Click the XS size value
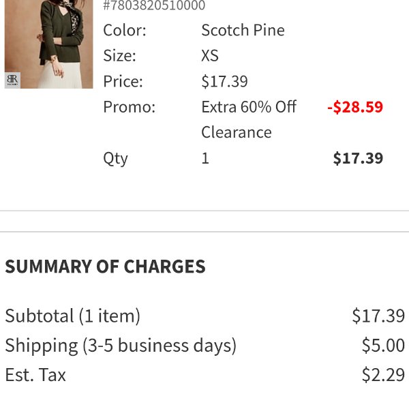Image resolution: width=409 pixels, height=409 pixels. coord(210,56)
